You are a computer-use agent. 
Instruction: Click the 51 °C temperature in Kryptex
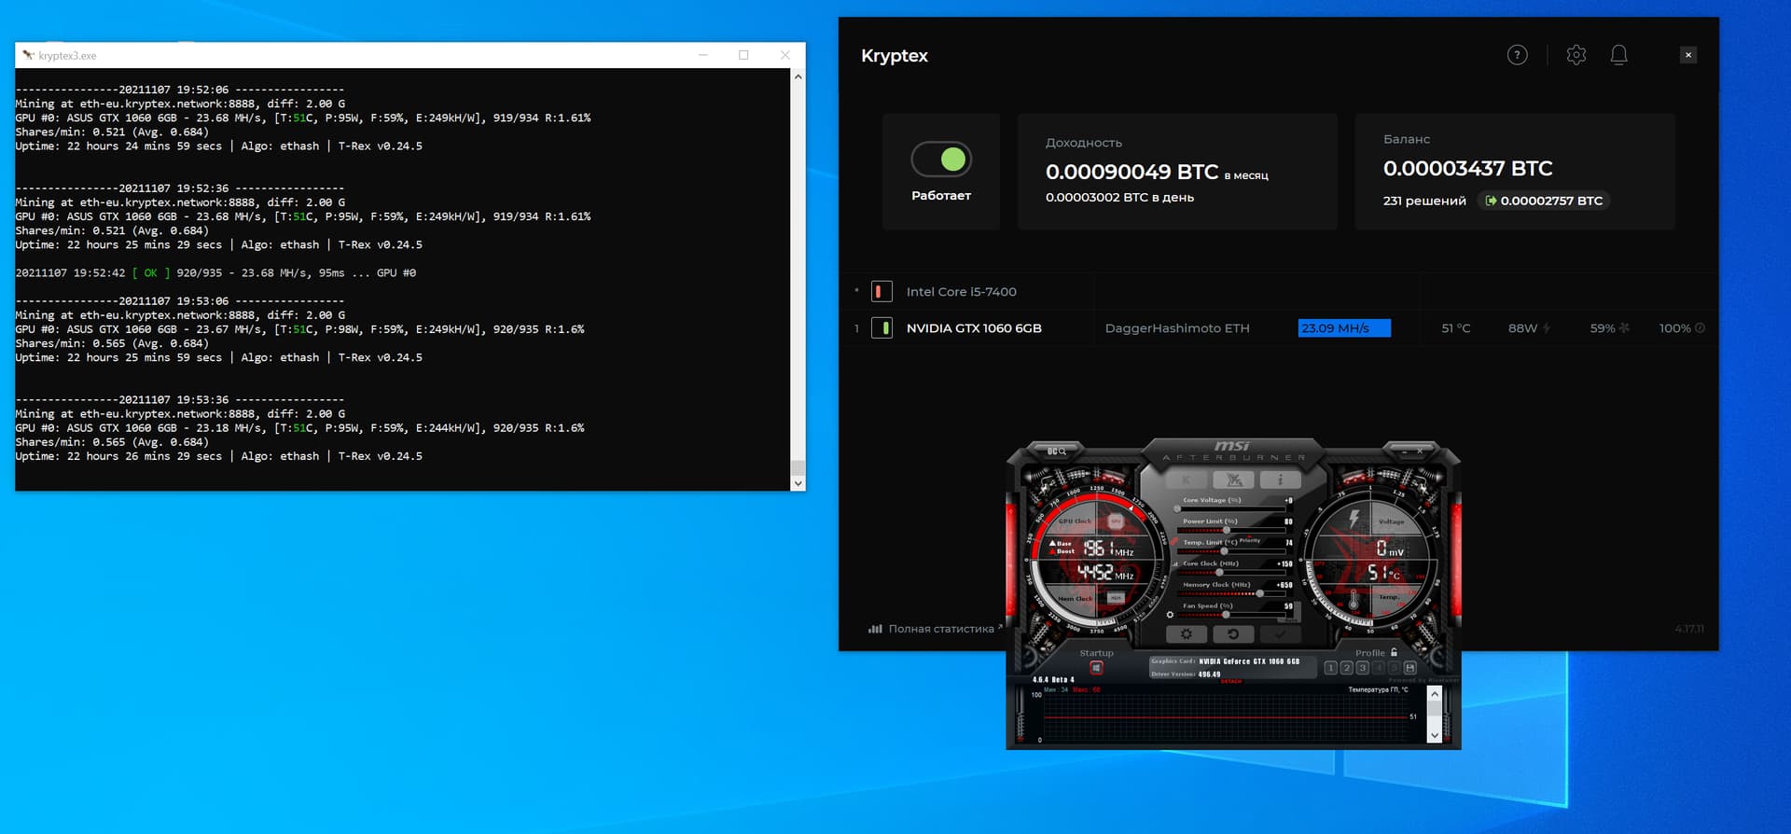click(x=1455, y=327)
